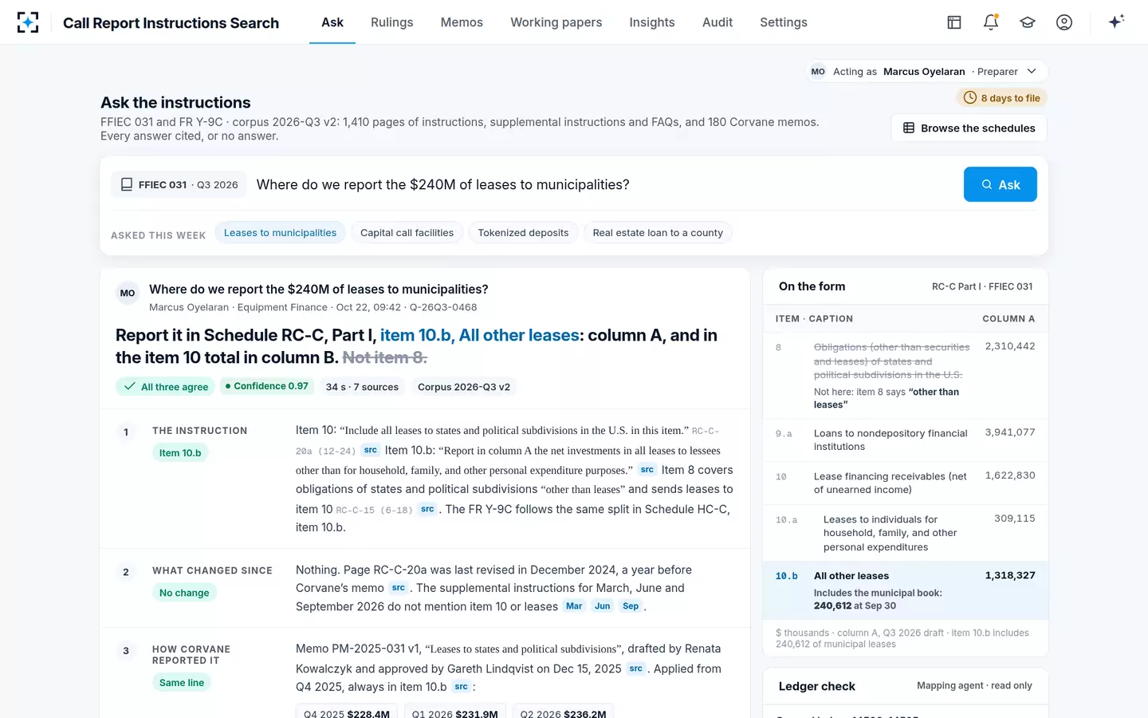Follow the item 10.b, All other leases link
Image resolution: width=1148 pixels, height=718 pixels.
480,335
